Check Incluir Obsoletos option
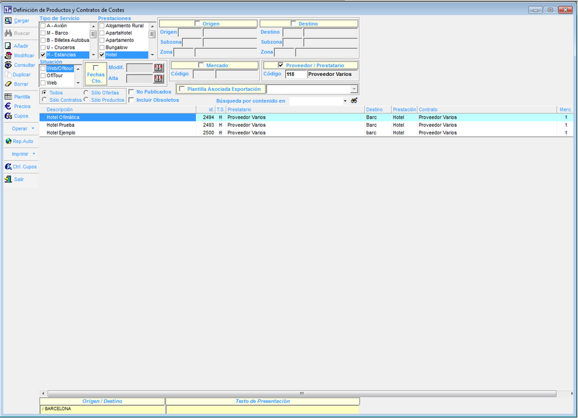This screenshot has height=418, width=578. coord(131,100)
